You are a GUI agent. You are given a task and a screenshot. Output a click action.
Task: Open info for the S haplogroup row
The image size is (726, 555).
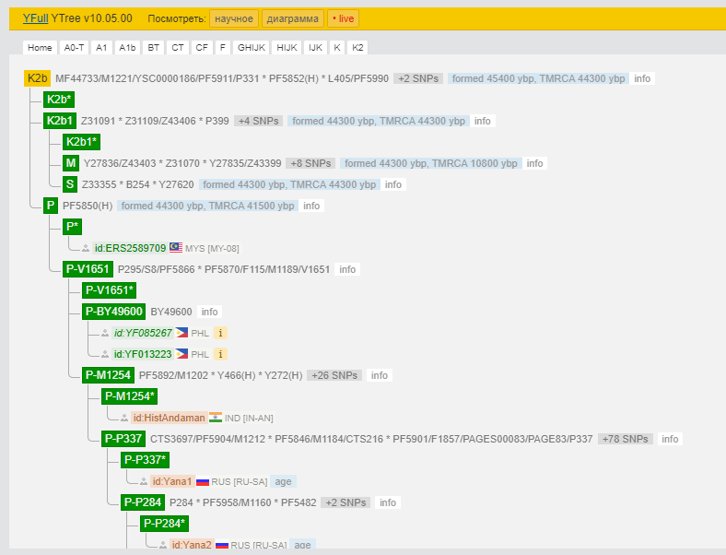393,184
